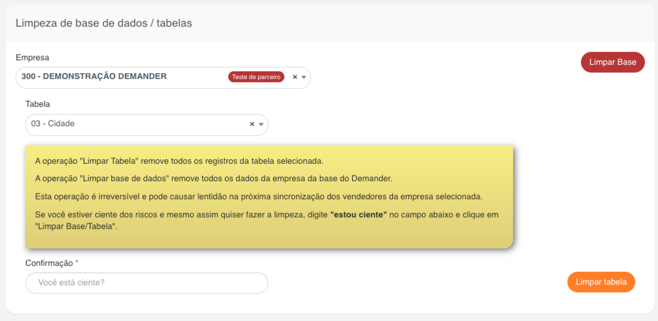Screen dimensions: 658x321
Task: Click the orange Limpar tabela button
Action: (x=601, y=282)
